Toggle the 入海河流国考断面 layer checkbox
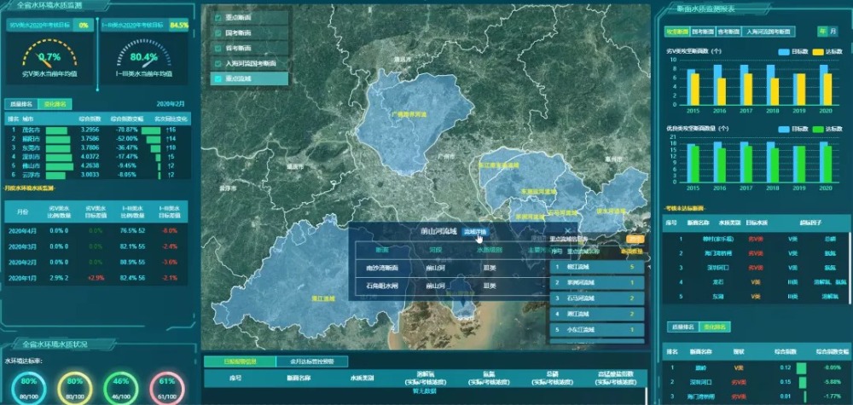The height and width of the screenshot is (405, 853). pos(218,64)
